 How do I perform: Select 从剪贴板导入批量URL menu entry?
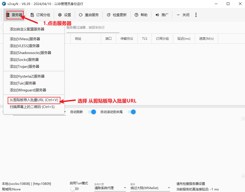(34, 100)
